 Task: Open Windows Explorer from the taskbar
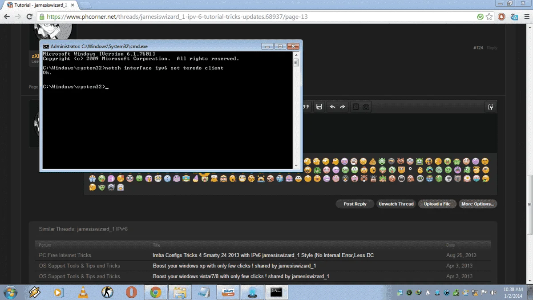[x=180, y=292]
